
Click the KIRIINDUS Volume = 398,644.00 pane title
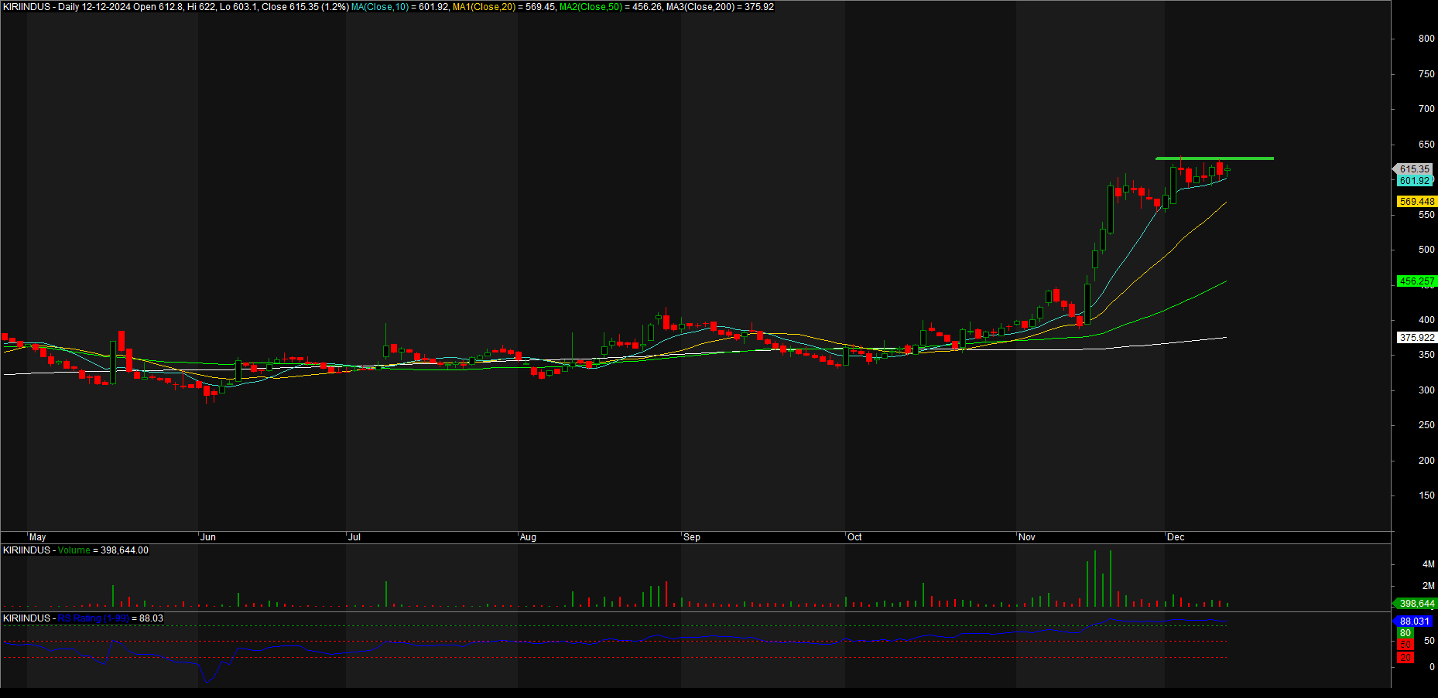(76, 550)
